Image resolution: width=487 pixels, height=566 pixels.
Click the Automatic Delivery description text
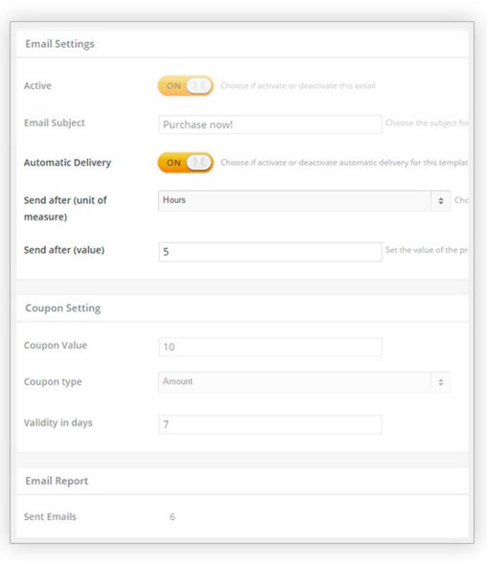click(344, 163)
